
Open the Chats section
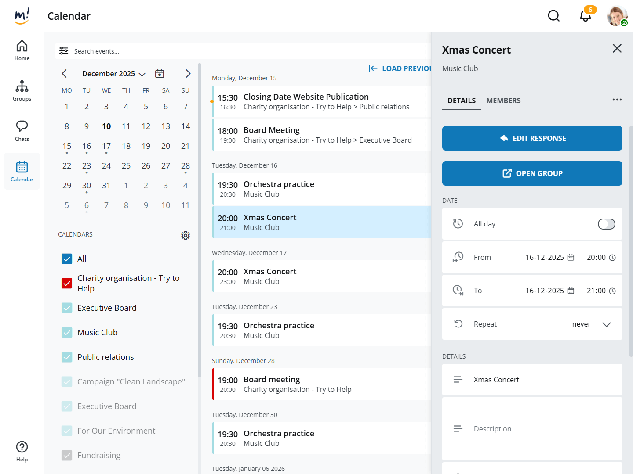22,131
